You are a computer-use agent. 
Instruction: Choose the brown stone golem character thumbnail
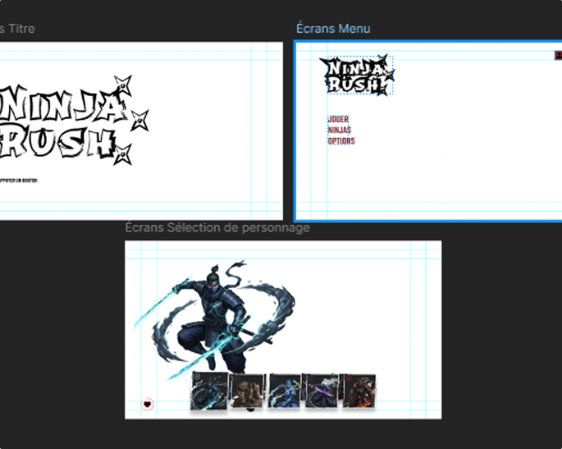[247, 391]
